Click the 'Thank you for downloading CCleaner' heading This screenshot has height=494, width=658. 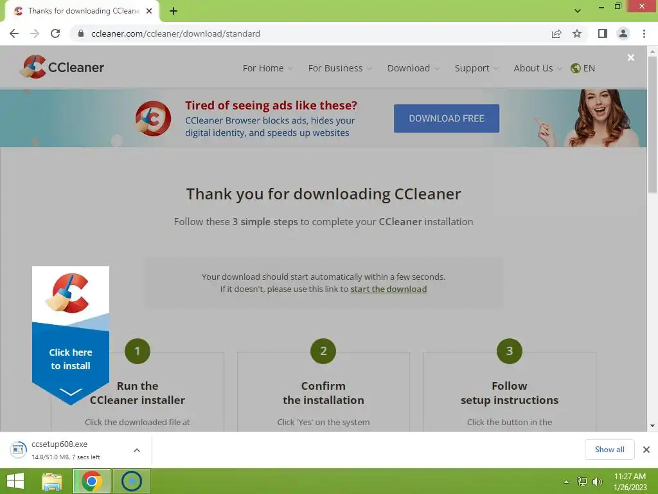click(323, 194)
